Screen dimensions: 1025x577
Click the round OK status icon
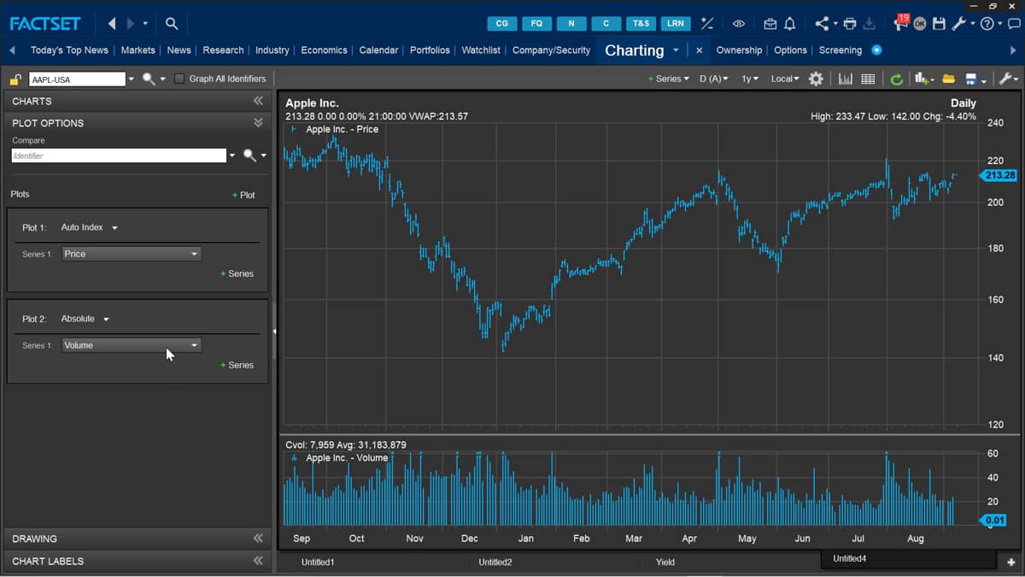pyautogui.click(x=920, y=24)
